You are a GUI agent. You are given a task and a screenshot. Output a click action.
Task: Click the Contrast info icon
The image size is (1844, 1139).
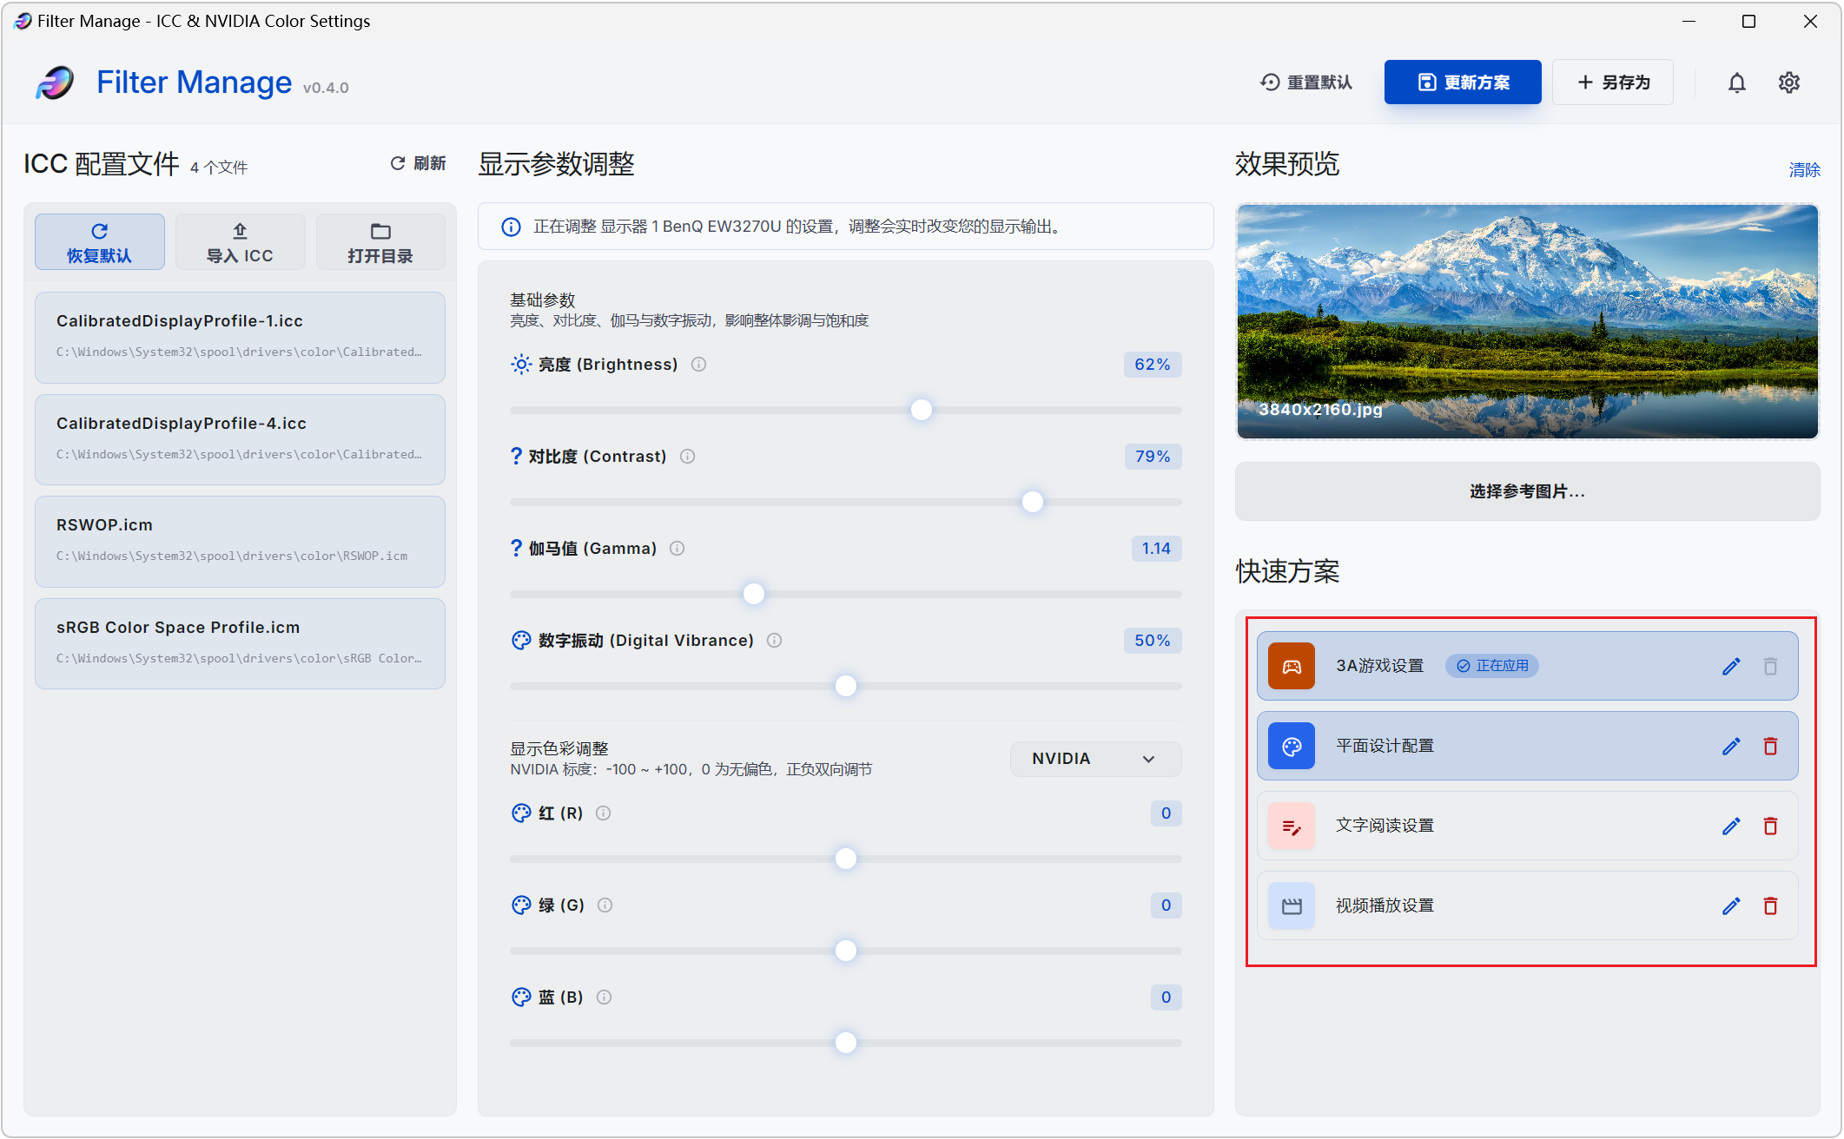[x=687, y=457]
